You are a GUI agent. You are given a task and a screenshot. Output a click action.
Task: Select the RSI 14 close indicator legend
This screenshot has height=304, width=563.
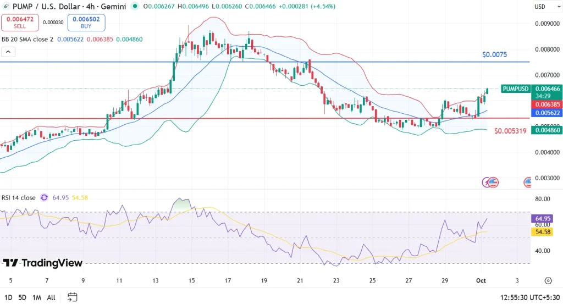(x=19, y=197)
